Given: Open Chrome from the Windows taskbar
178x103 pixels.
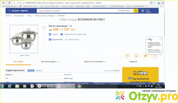Looking at the screenshot, I should pos(79,86).
